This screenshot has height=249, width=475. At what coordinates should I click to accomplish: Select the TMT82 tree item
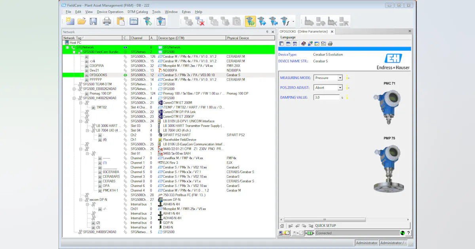click(102, 107)
